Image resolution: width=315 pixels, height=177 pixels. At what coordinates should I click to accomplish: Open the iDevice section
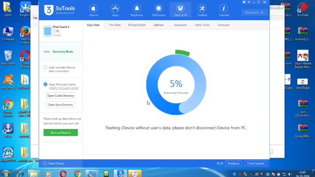click(x=93, y=11)
